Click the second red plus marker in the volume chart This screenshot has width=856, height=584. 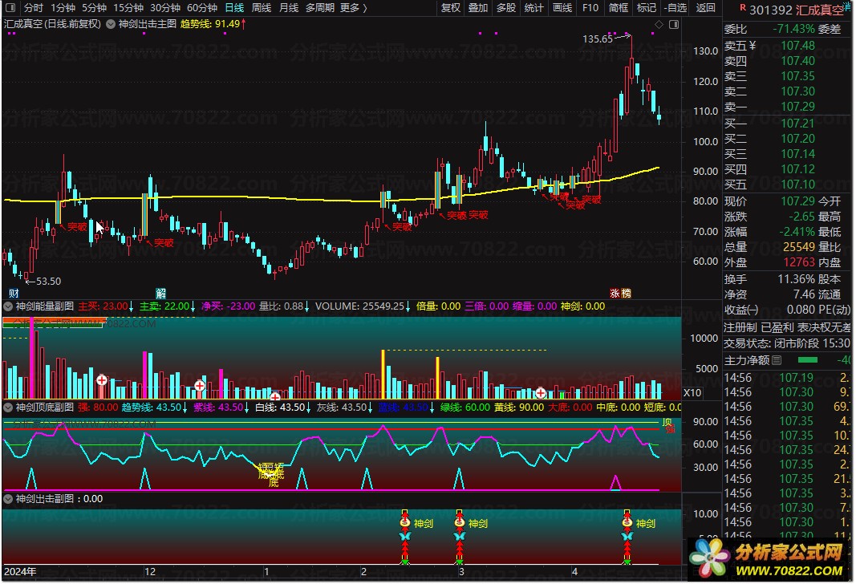point(200,387)
